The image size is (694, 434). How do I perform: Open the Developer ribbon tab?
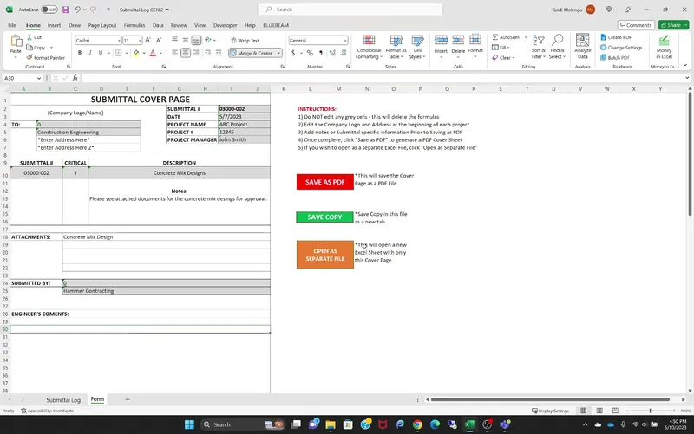[225, 25]
